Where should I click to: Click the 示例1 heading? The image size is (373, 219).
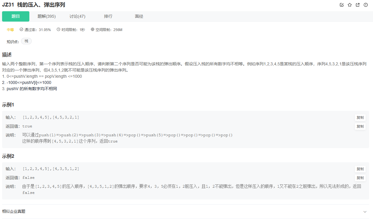click(x=8, y=105)
